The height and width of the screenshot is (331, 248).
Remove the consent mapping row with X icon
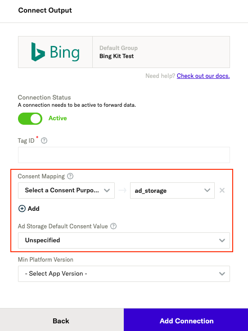click(222, 190)
